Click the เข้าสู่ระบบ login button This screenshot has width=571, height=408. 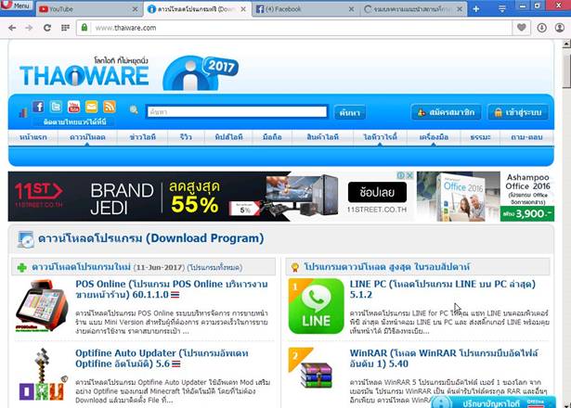pos(517,112)
